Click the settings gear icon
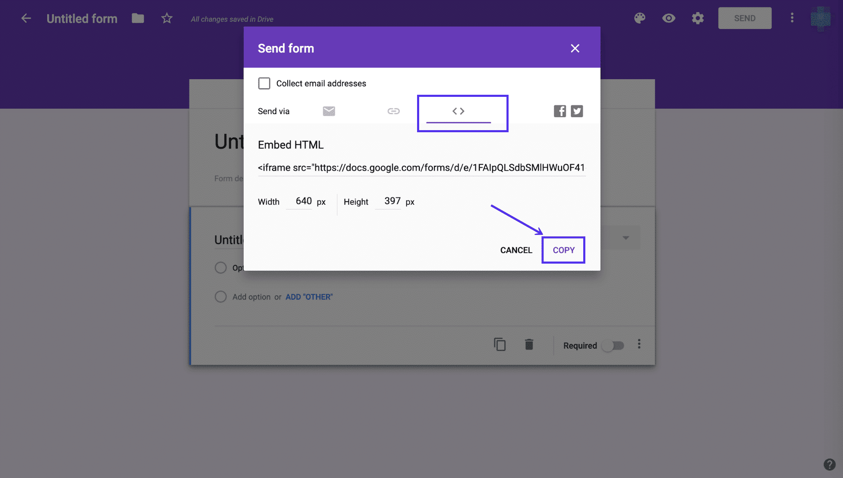843x478 pixels. [x=698, y=17]
